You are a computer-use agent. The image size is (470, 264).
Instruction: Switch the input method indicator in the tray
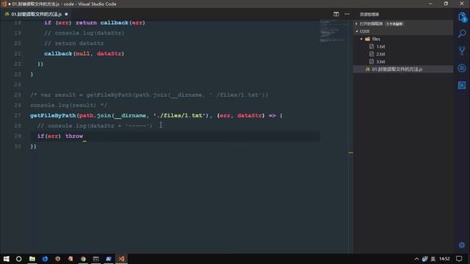433,259
